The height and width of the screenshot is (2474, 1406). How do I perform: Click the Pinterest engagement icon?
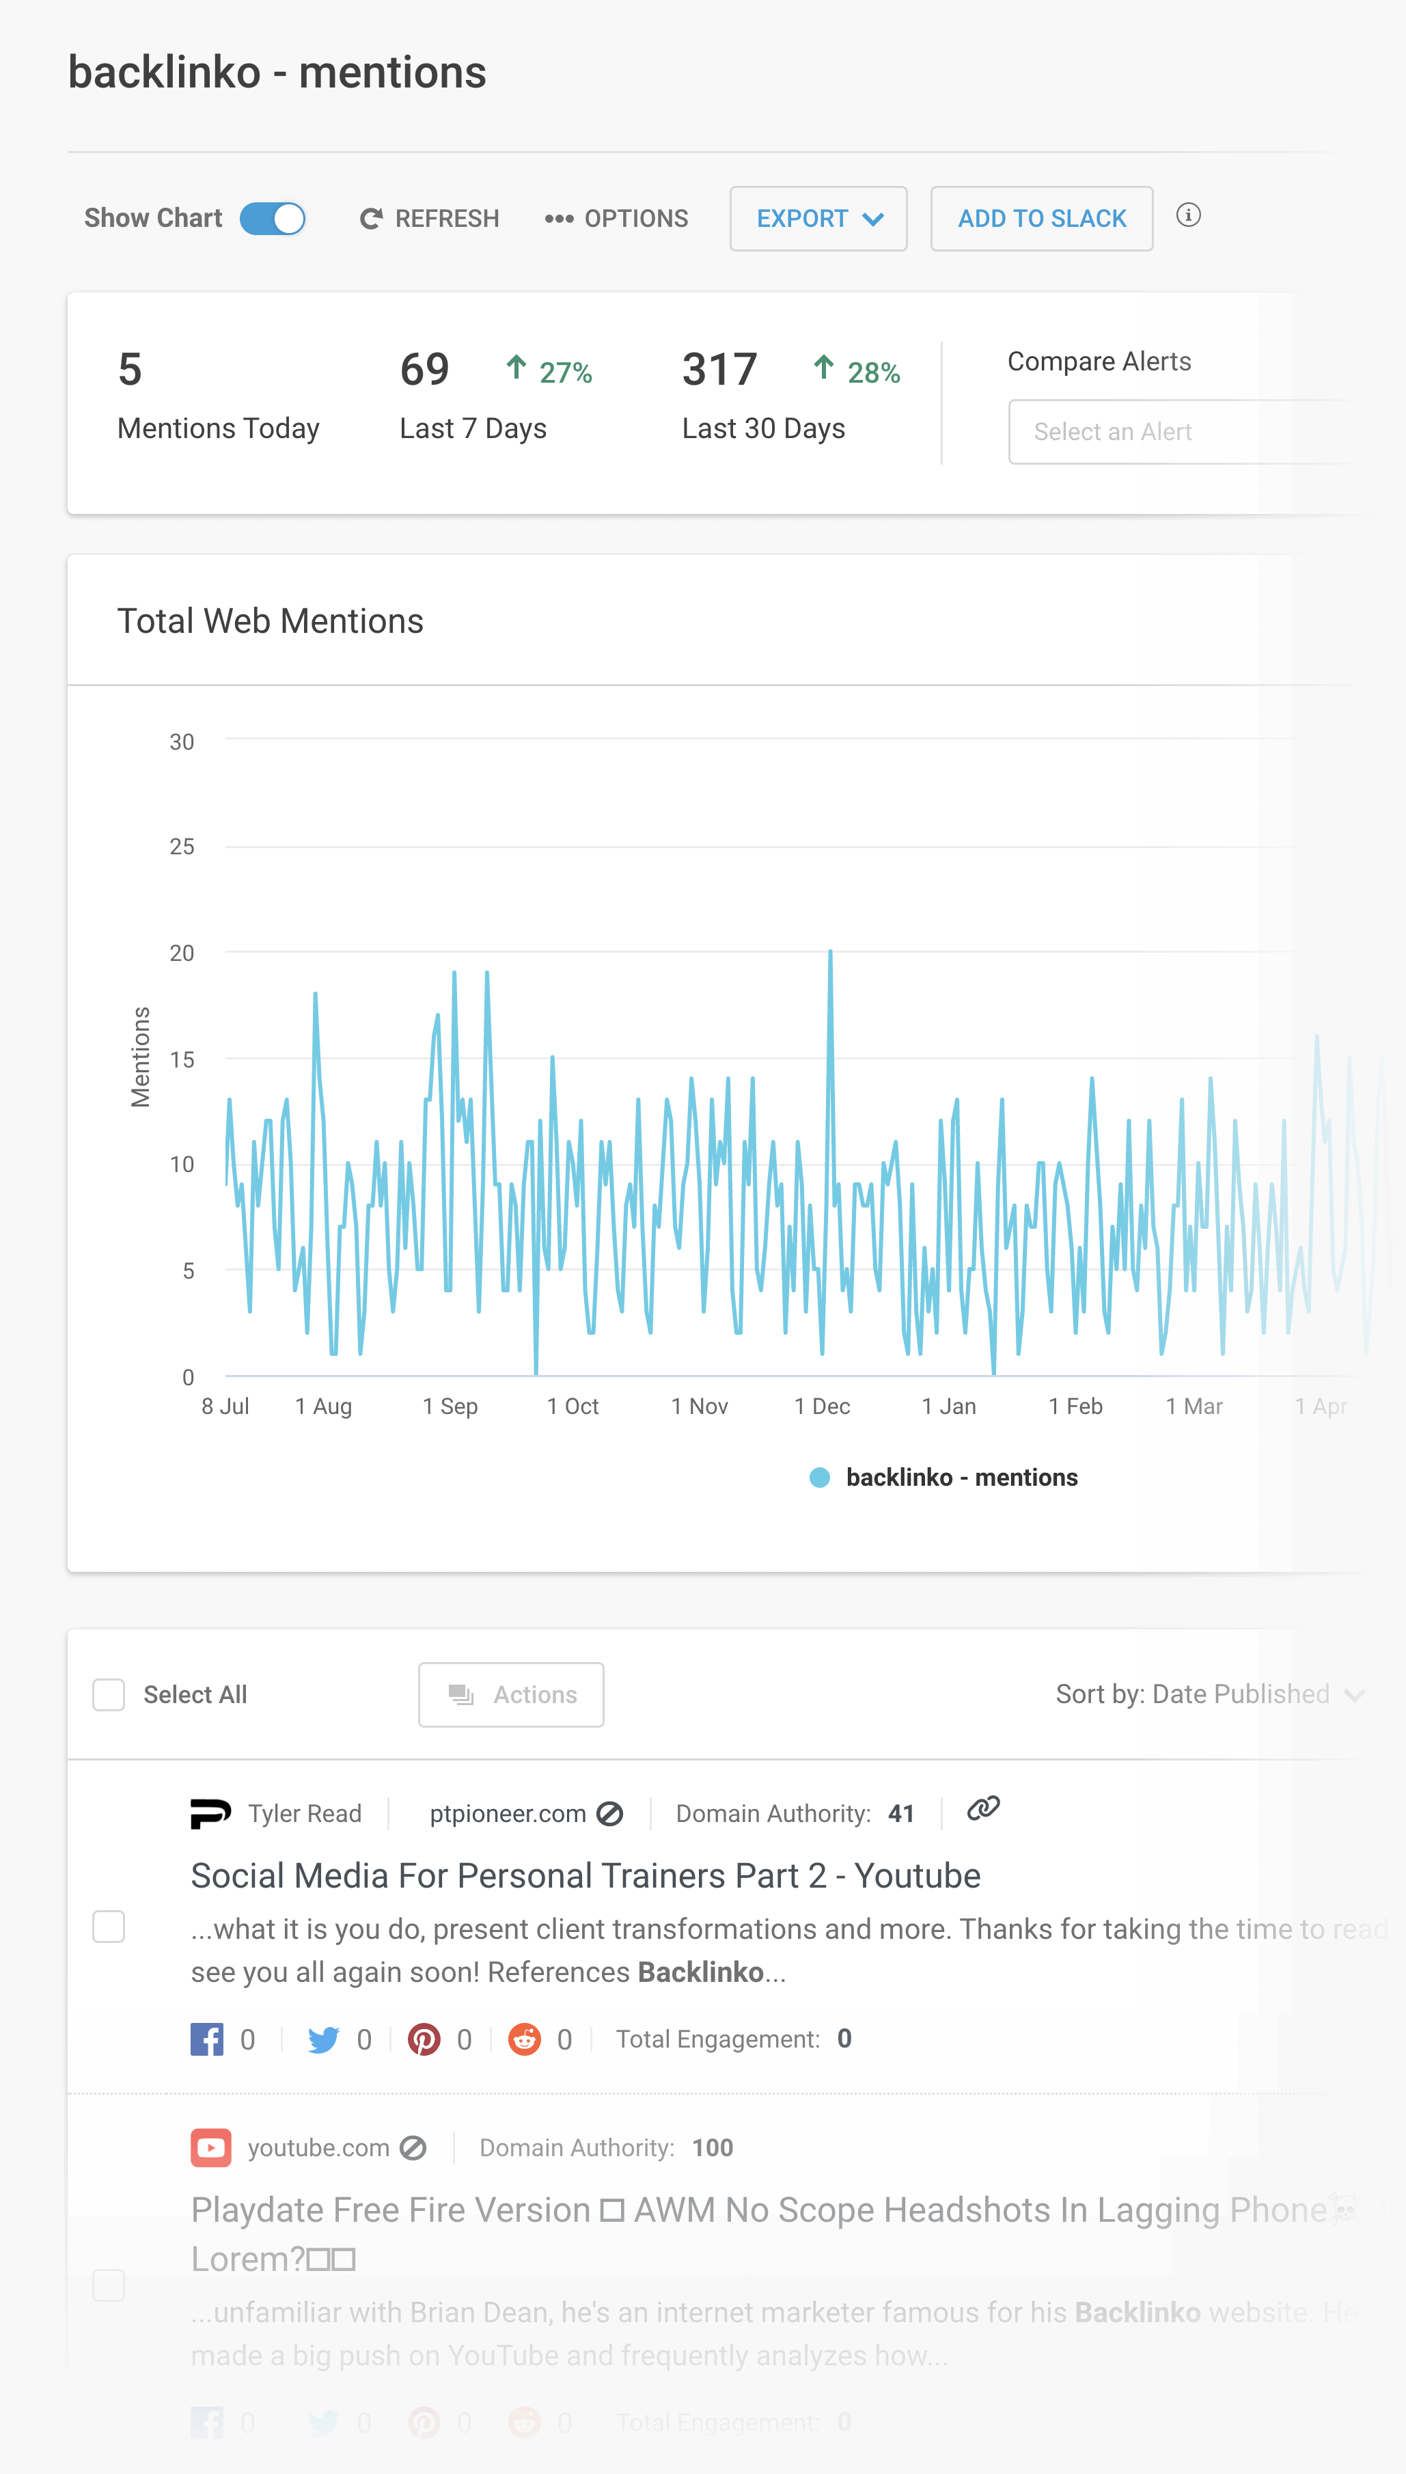(425, 2039)
